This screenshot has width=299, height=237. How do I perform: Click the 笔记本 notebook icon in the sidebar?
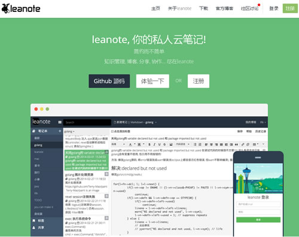tap(34, 131)
